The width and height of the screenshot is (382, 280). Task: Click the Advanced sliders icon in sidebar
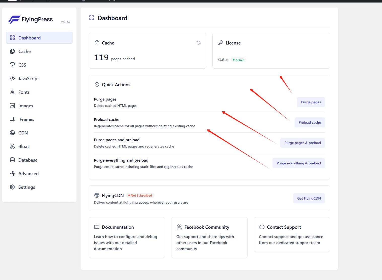(12, 173)
